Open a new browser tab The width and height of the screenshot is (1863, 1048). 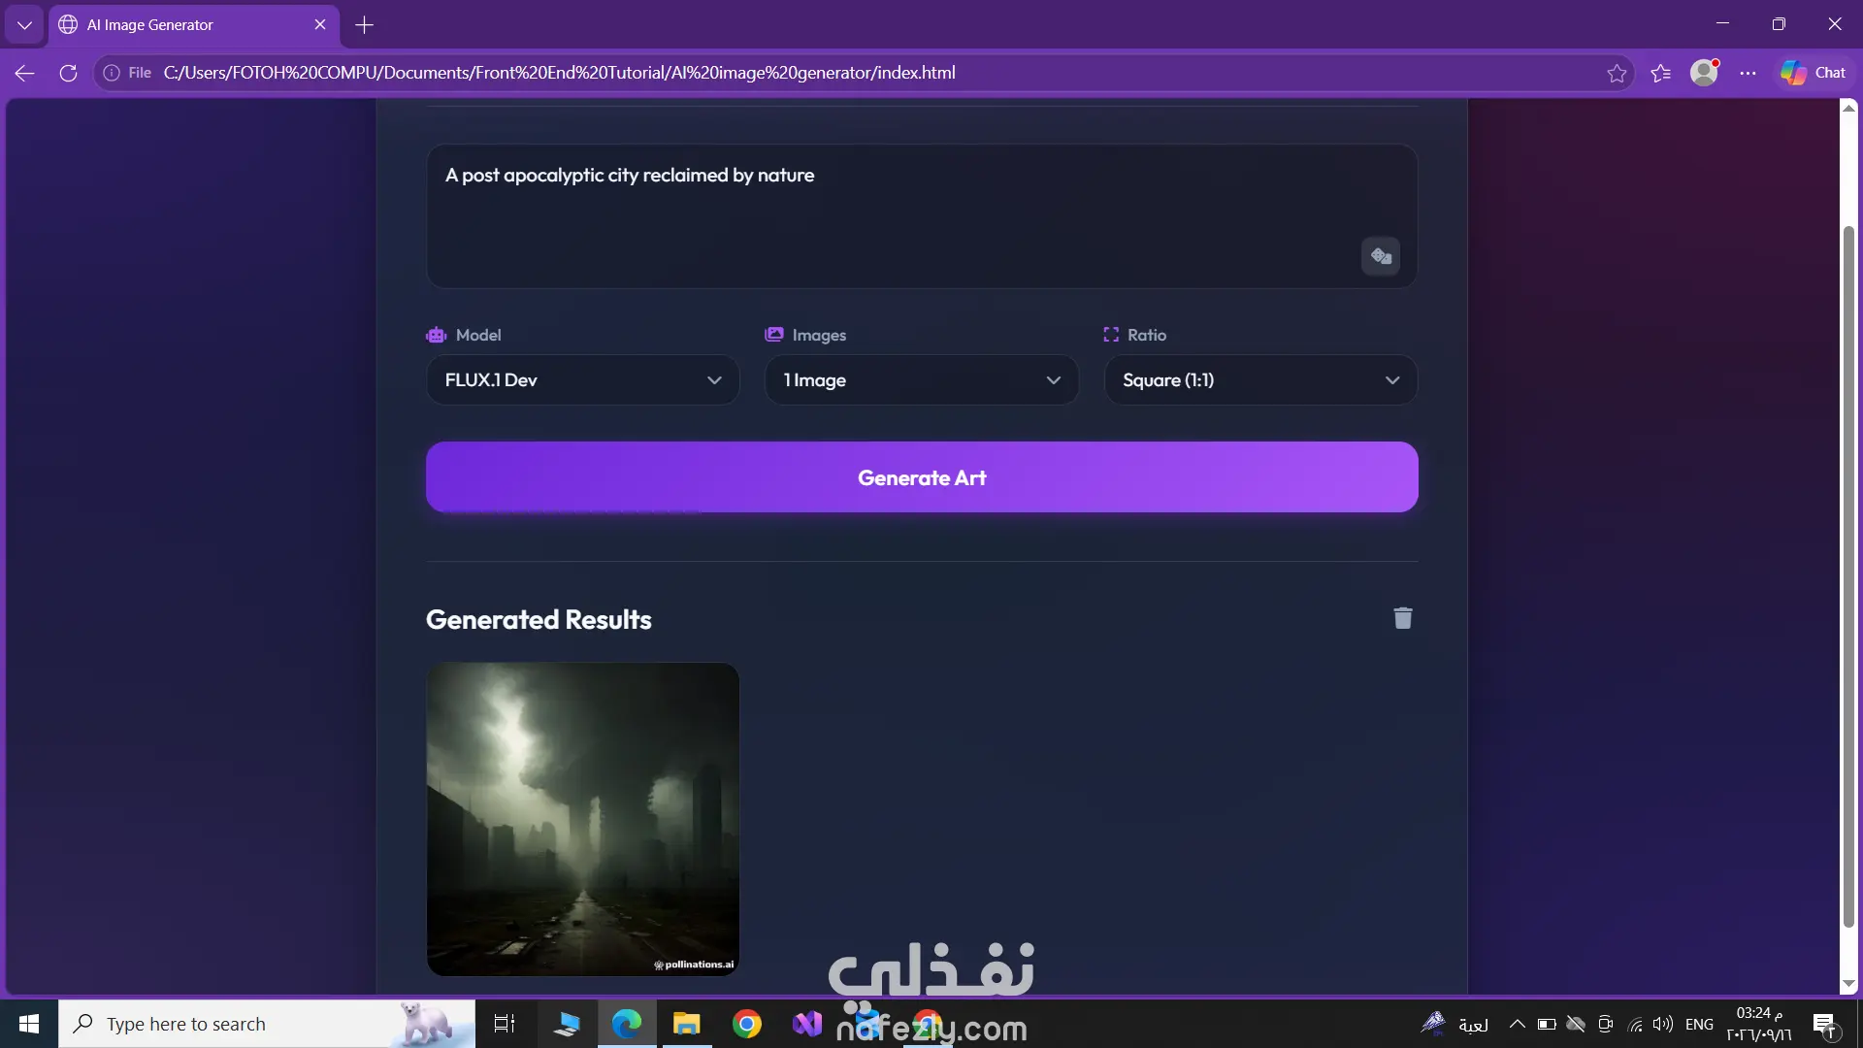coord(365,25)
